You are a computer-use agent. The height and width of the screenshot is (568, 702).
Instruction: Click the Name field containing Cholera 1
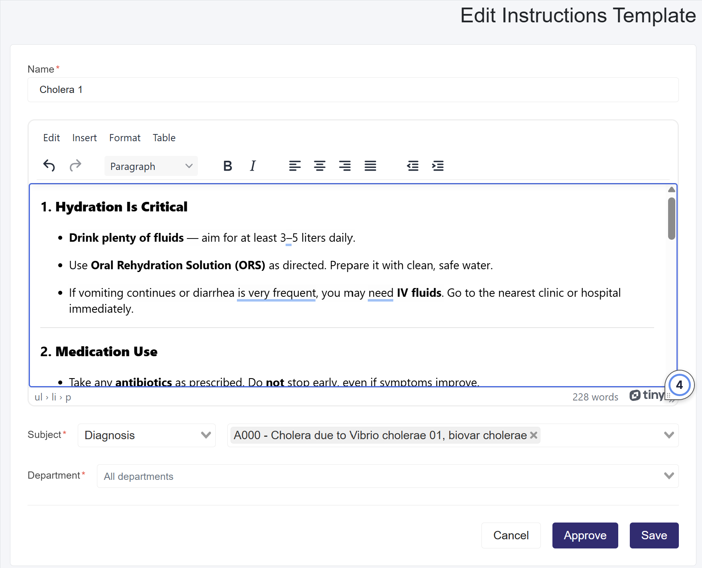[353, 90]
